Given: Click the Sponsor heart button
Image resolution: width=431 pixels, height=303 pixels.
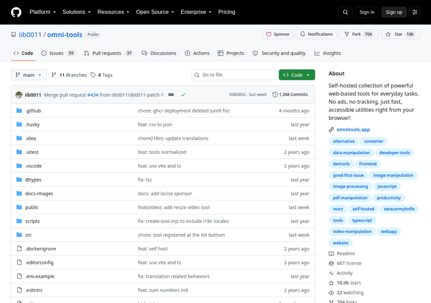Looking at the screenshot, I should (278, 35).
